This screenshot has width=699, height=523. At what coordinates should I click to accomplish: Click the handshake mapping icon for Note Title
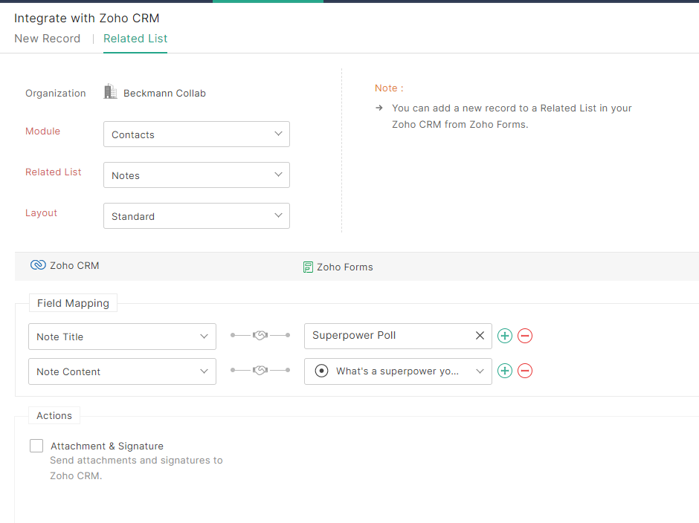(260, 335)
